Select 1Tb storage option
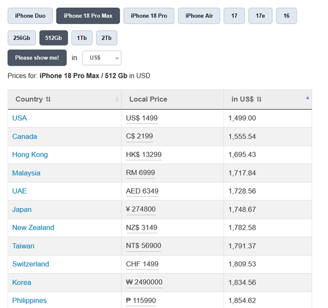The height and width of the screenshot is (308, 328). coord(82,38)
